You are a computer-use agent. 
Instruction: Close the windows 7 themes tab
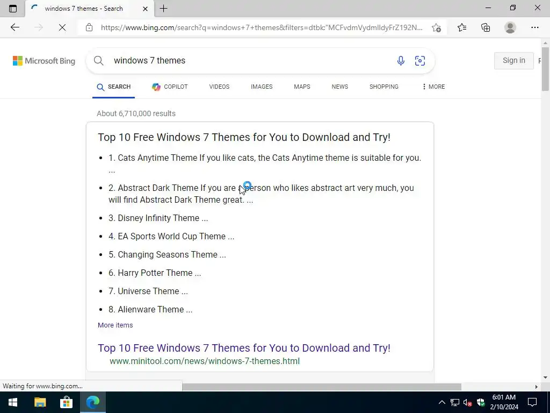click(x=145, y=9)
